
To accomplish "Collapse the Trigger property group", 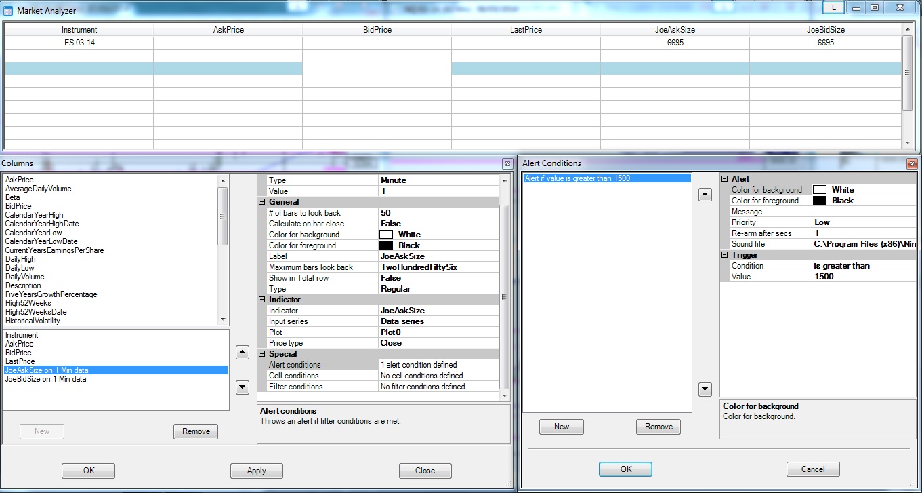I will click(725, 255).
